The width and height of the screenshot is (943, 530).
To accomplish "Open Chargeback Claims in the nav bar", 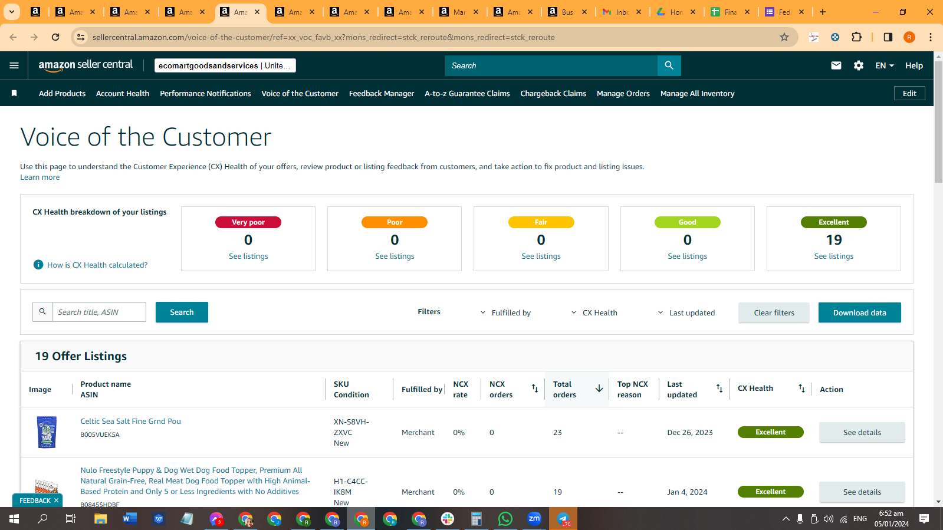I will coord(553,93).
